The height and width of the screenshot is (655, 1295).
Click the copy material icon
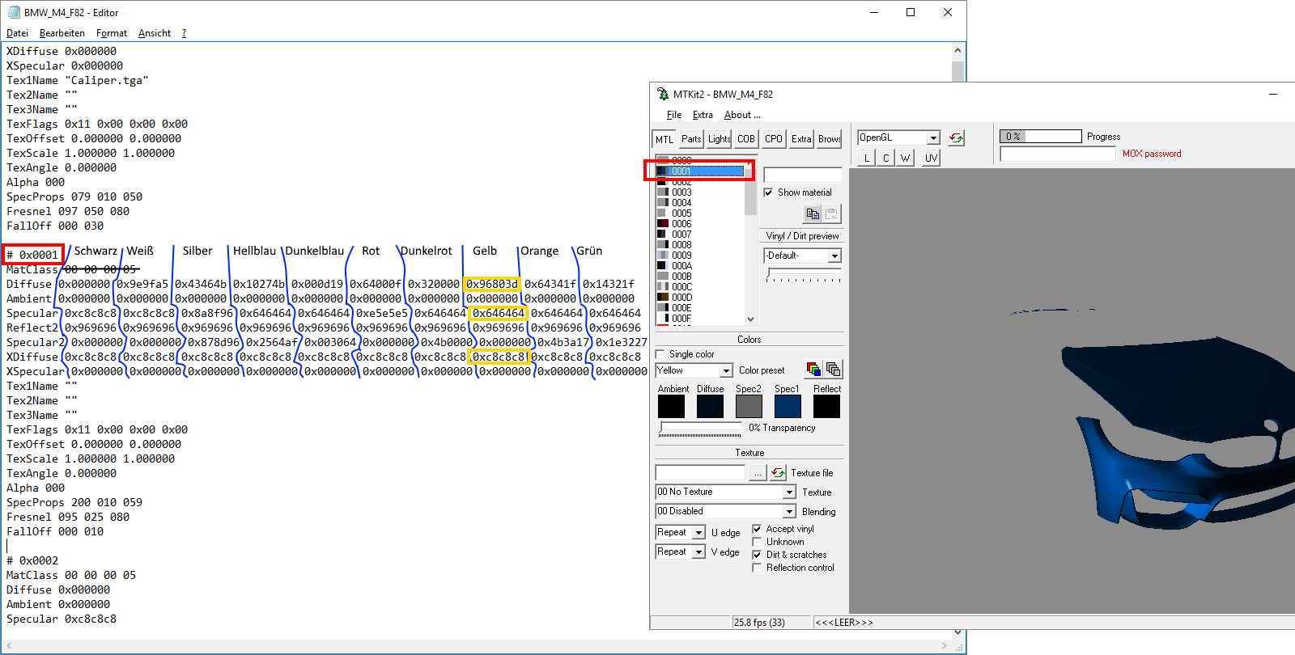813,213
